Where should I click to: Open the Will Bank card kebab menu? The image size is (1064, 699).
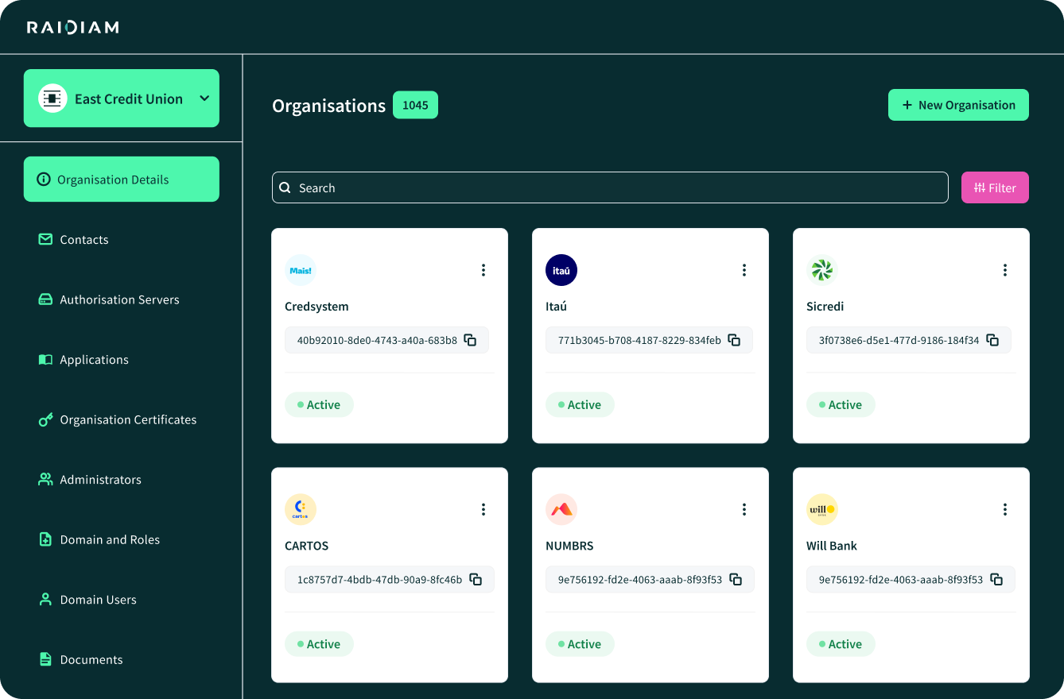tap(1004, 509)
